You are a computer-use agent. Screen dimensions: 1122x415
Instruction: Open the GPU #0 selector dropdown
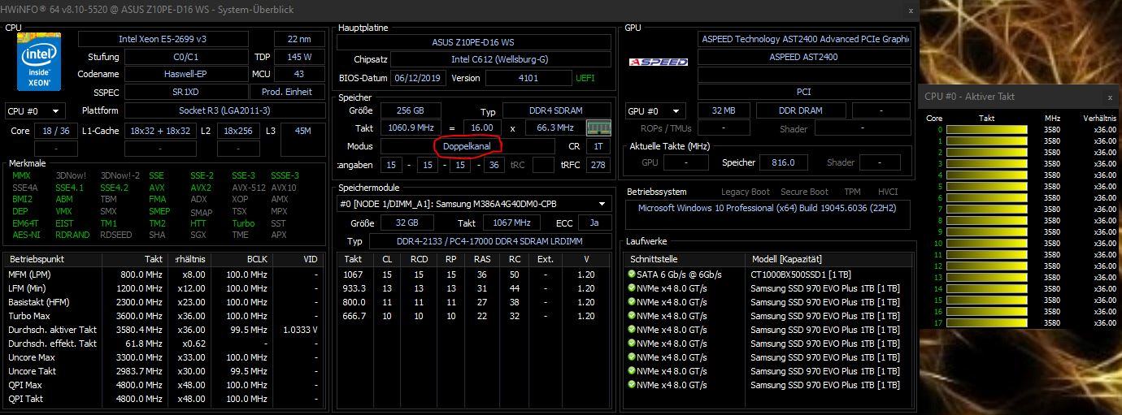pyautogui.click(x=655, y=111)
